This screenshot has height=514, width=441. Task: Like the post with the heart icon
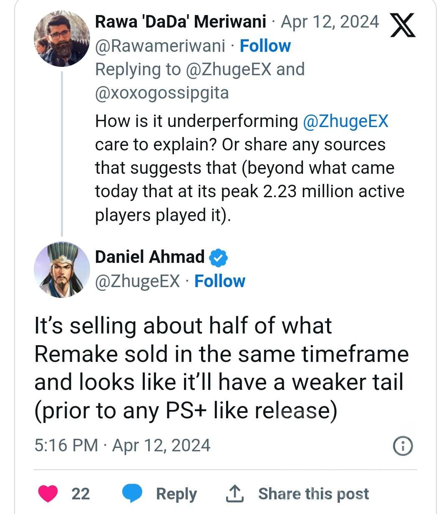[48, 494]
